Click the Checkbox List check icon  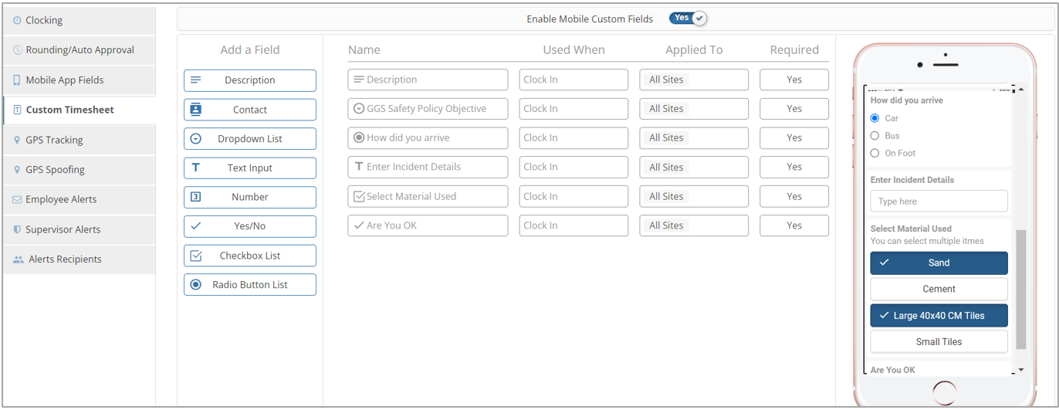tap(196, 256)
